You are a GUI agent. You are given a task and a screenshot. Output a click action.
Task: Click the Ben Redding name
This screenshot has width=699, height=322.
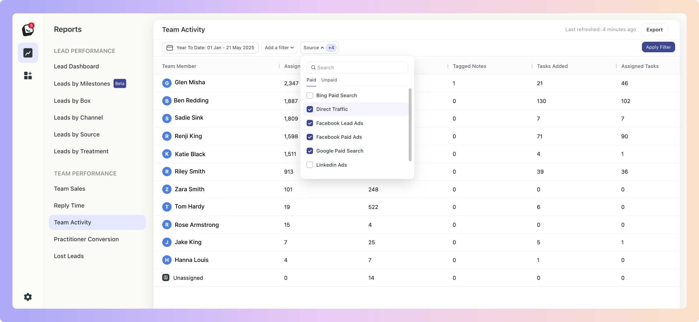pos(191,101)
